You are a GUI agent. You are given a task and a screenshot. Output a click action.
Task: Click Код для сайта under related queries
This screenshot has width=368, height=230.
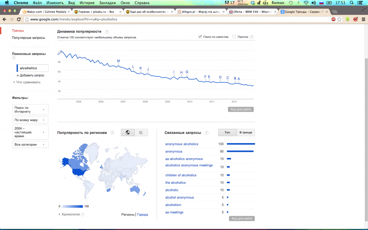(x=242, y=219)
